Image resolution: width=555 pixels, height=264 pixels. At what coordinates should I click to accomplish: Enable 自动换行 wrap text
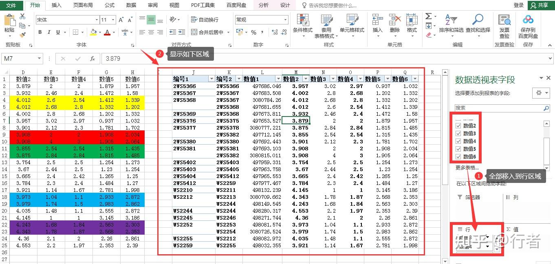(206, 19)
